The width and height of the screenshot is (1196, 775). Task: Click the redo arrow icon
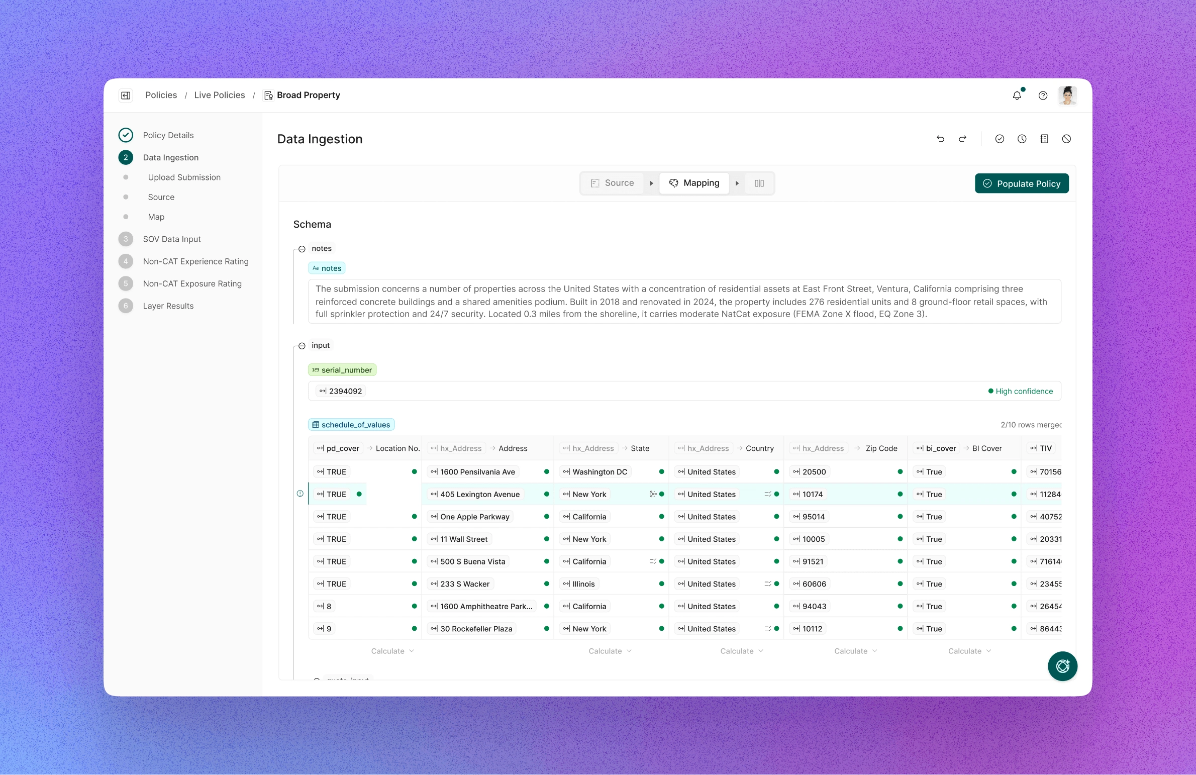tap(962, 139)
